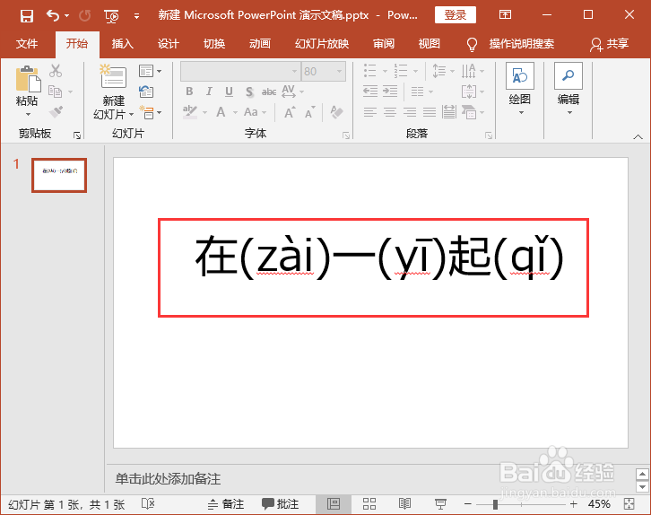This screenshot has height=515, width=651.
Task: Open the 幻灯片放映 tab
Action: tap(322, 44)
